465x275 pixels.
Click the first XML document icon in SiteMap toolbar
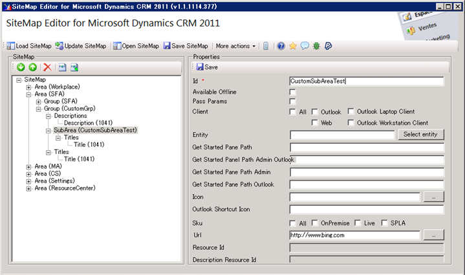point(62,67)
